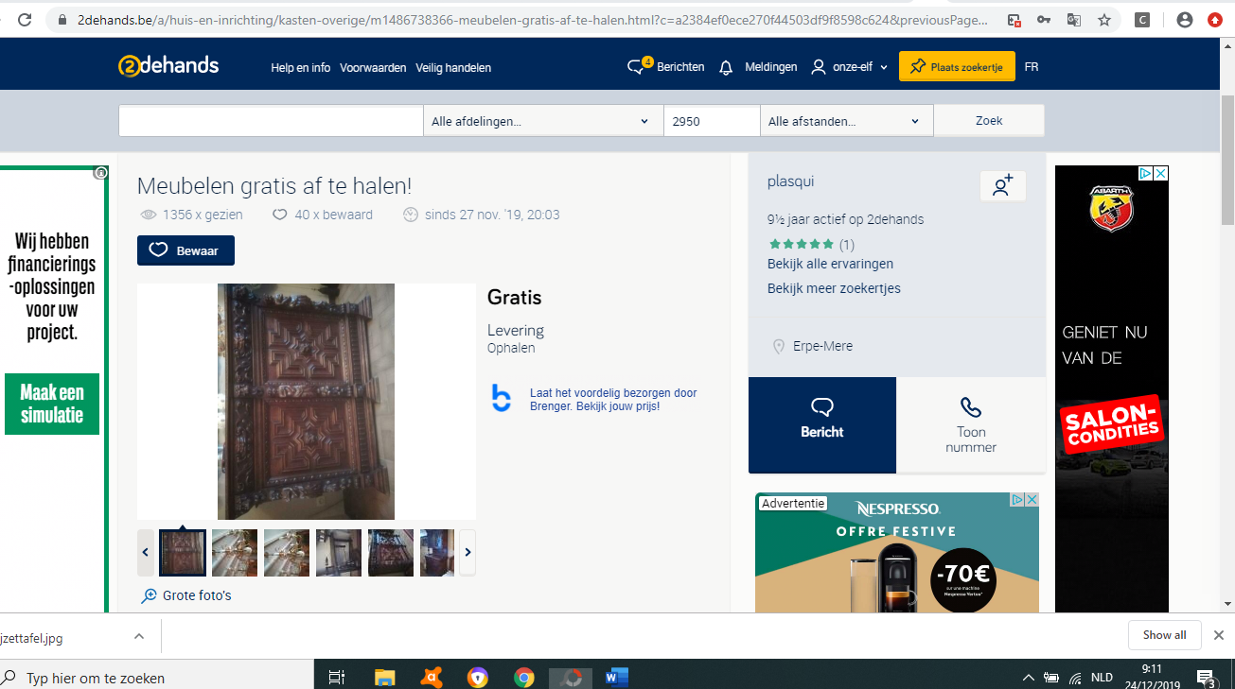Open Grote foto's magnifier icon
The width and height of the screenshot is (1235, 689).
(149, 595)
